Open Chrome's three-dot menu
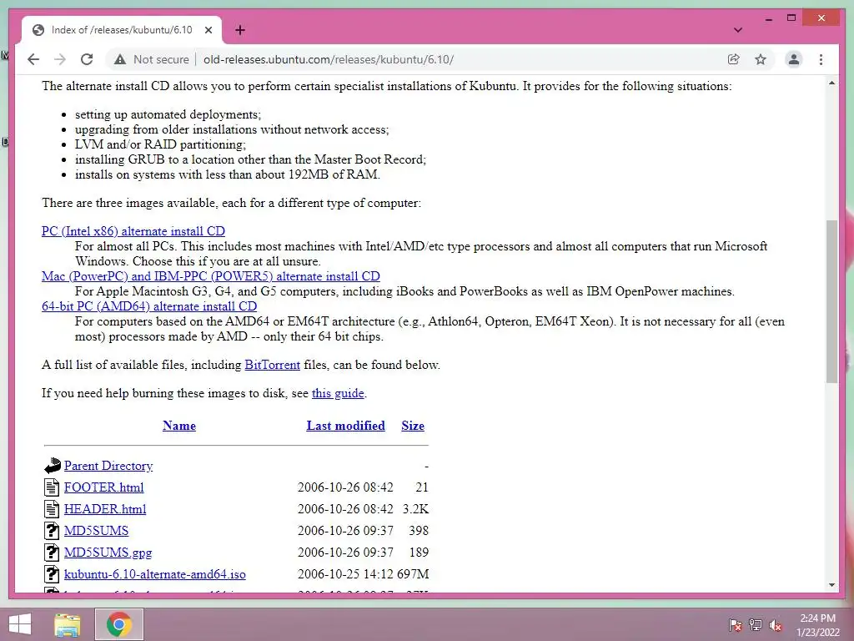 [x=821, y=59]
